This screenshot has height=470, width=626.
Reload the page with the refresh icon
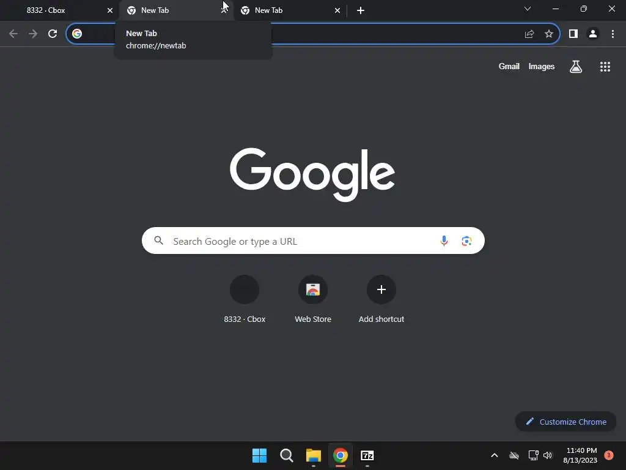(53, 34)
